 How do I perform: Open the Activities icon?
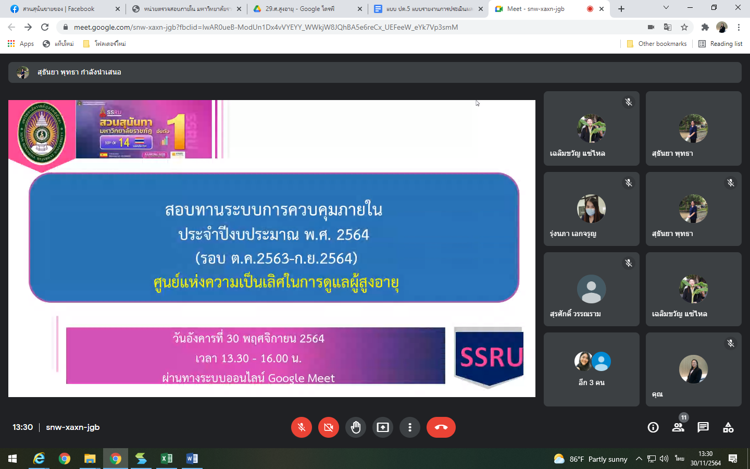(728, 427)
